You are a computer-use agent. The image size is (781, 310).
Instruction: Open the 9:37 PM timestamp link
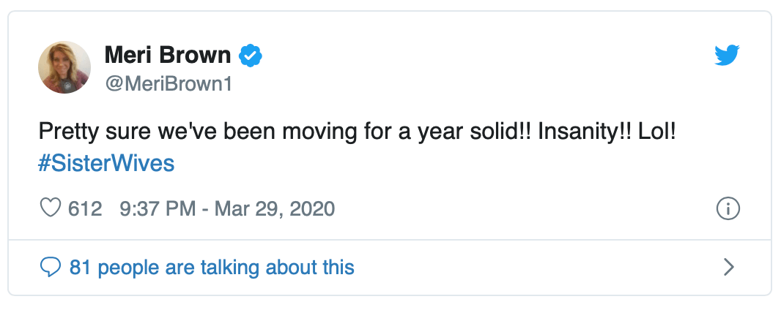[157, 209]
